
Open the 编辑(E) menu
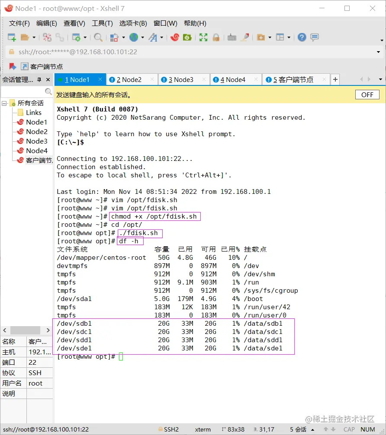click(47, 23)
